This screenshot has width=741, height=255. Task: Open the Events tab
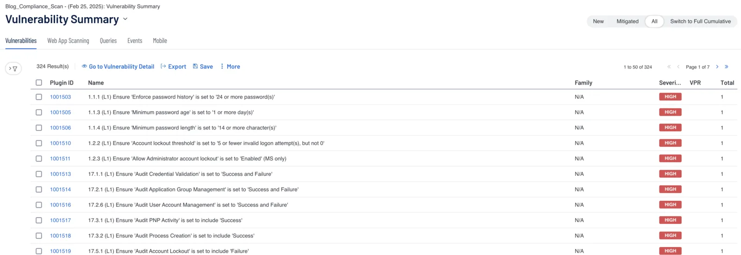(x=135, y=41)
